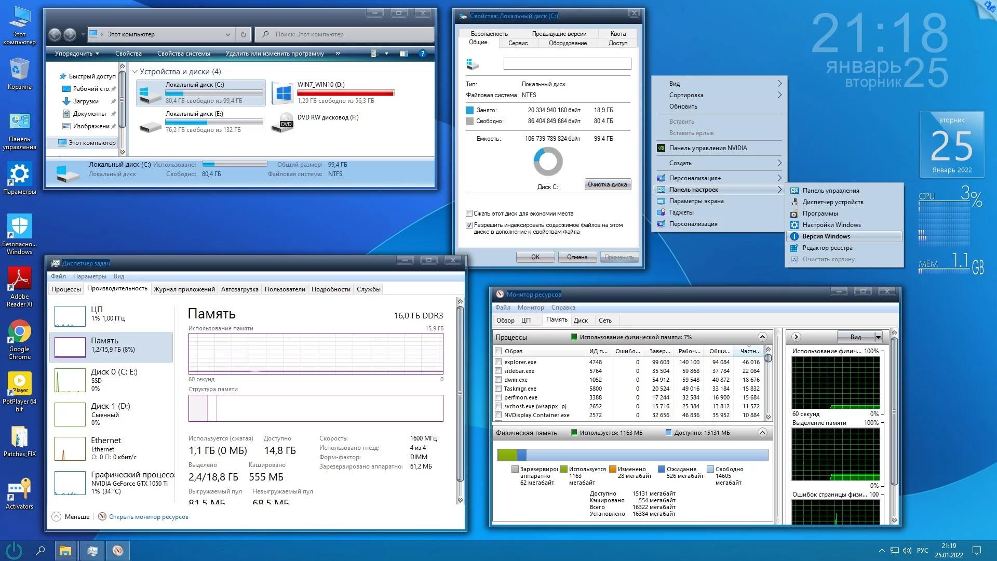Expand the Упорядочить dropdown menu
Viewport: 997px width, 561px height.
[77, 54]
